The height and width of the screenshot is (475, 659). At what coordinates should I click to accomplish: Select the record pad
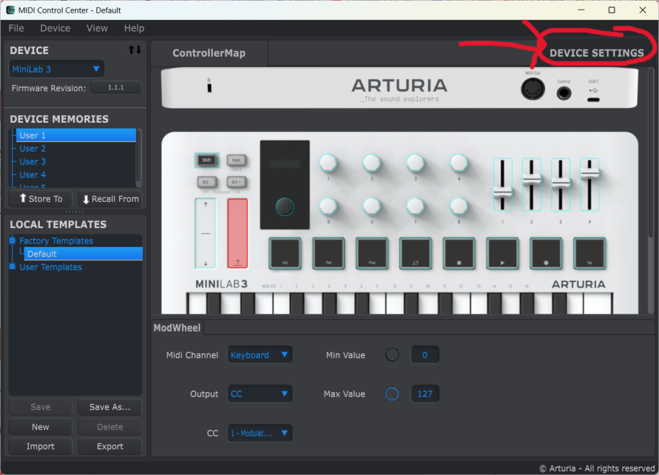pos(546,253)
